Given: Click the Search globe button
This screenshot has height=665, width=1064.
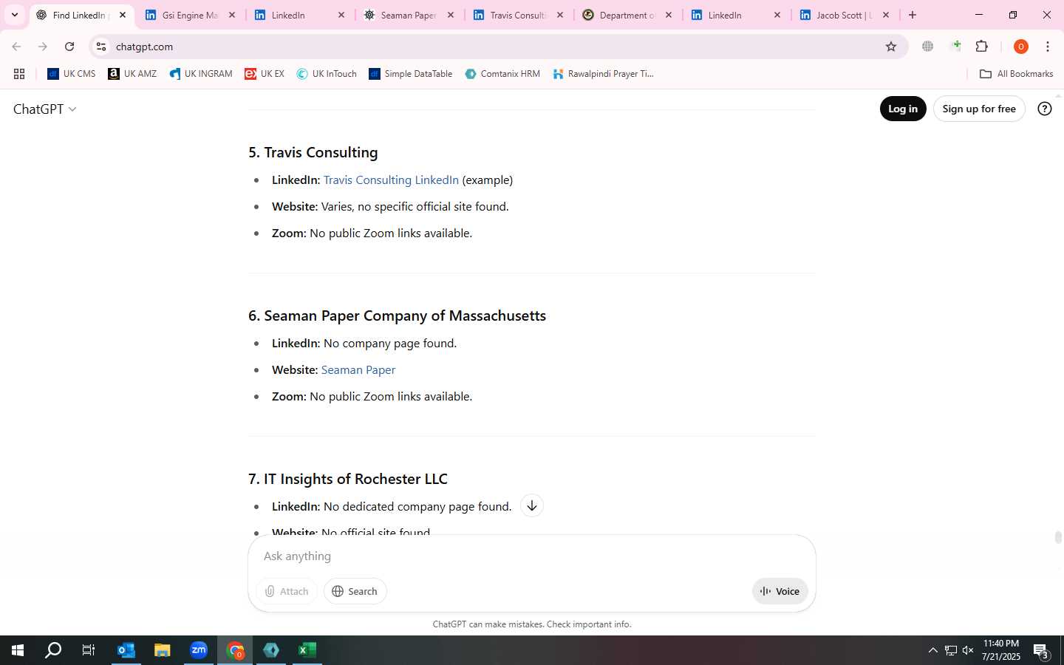Looking at the screenshot, I should [x=355, y=591].
